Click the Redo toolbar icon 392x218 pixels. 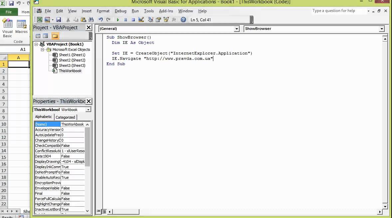pyautogui.click(x=108, y=20)
